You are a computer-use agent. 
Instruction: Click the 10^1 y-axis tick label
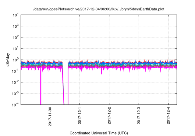pos(16,49)
